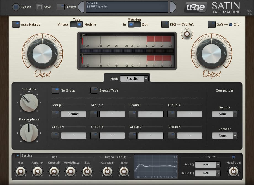Toggle the Group 3 enable button
Screen dimensions: 254x185
click(x=133, y=114)
